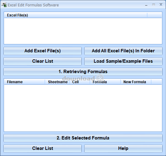The width and height of the screenshot is (166, 156).
Task: Click inside the empty formulas results list
Action: coord(83,108)
